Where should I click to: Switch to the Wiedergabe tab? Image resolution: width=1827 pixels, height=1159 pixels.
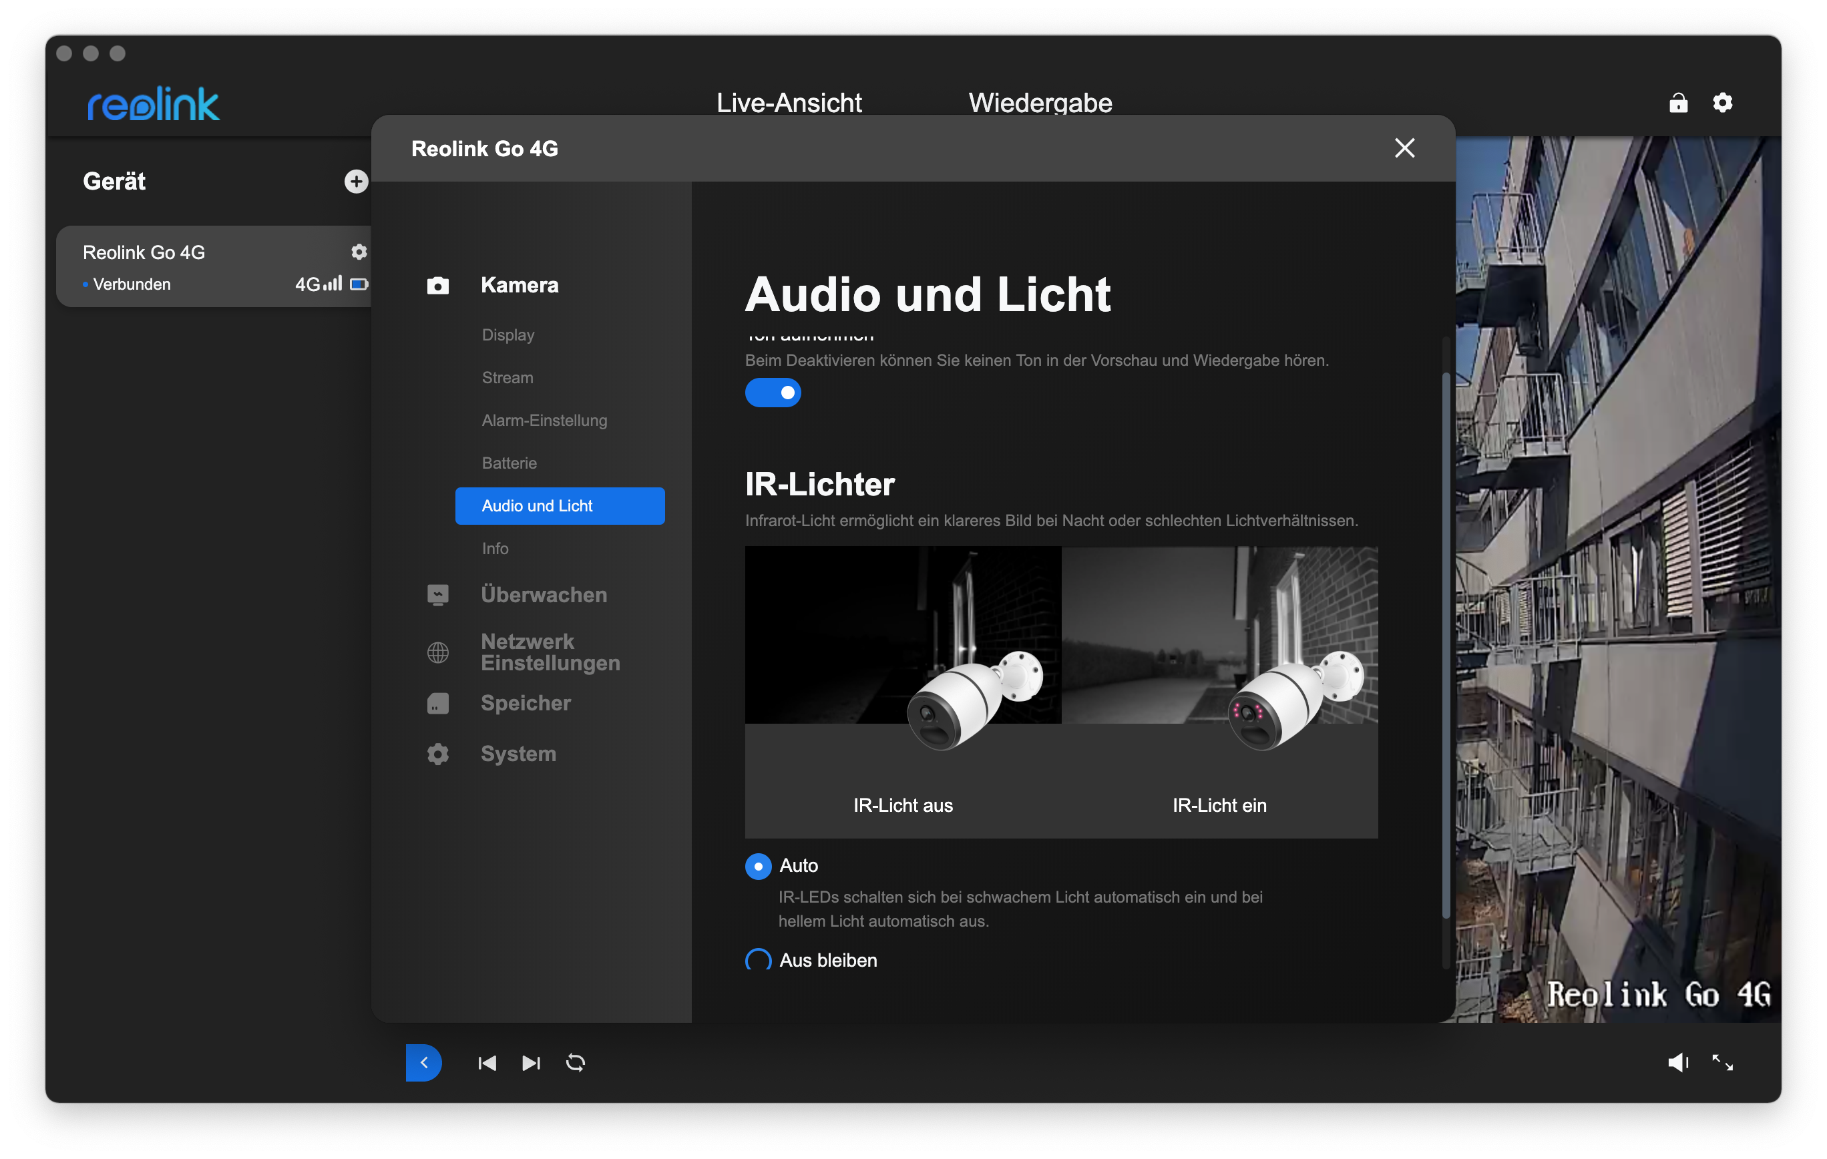click(1040, 103)
